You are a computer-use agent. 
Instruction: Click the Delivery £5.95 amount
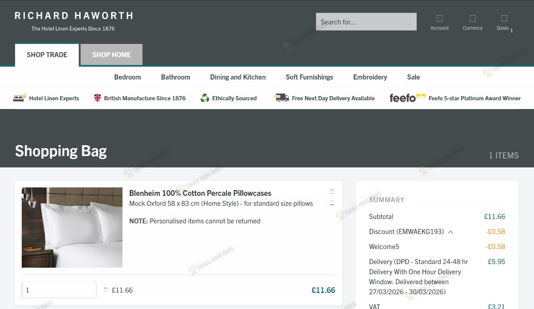496,261
